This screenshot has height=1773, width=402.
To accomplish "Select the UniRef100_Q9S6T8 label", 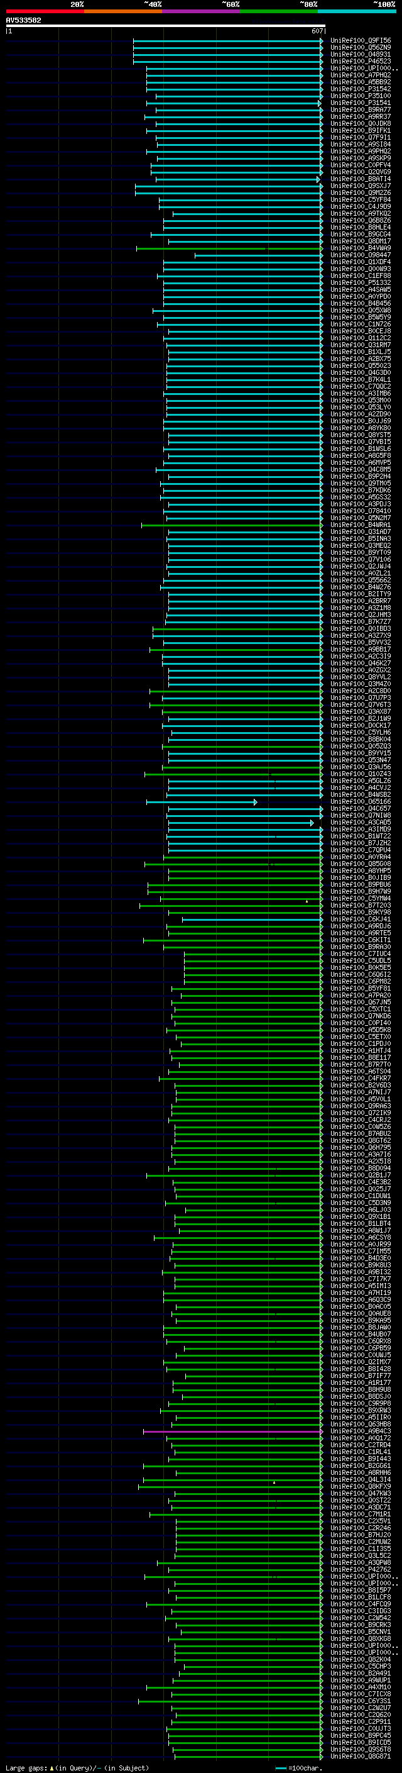I will point(361,1749).
